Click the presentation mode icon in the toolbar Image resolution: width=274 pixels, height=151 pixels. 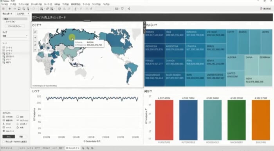[122, 9]
